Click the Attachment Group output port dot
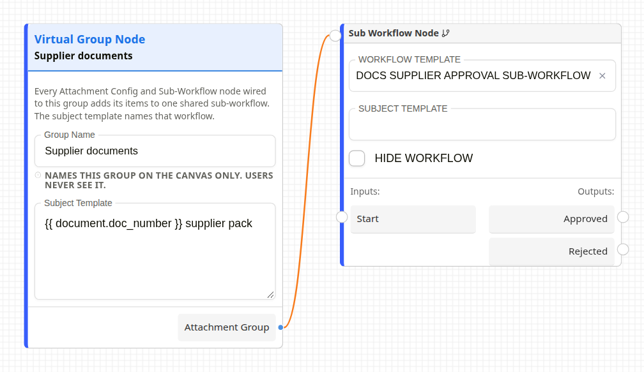 [x=280, y=327]
